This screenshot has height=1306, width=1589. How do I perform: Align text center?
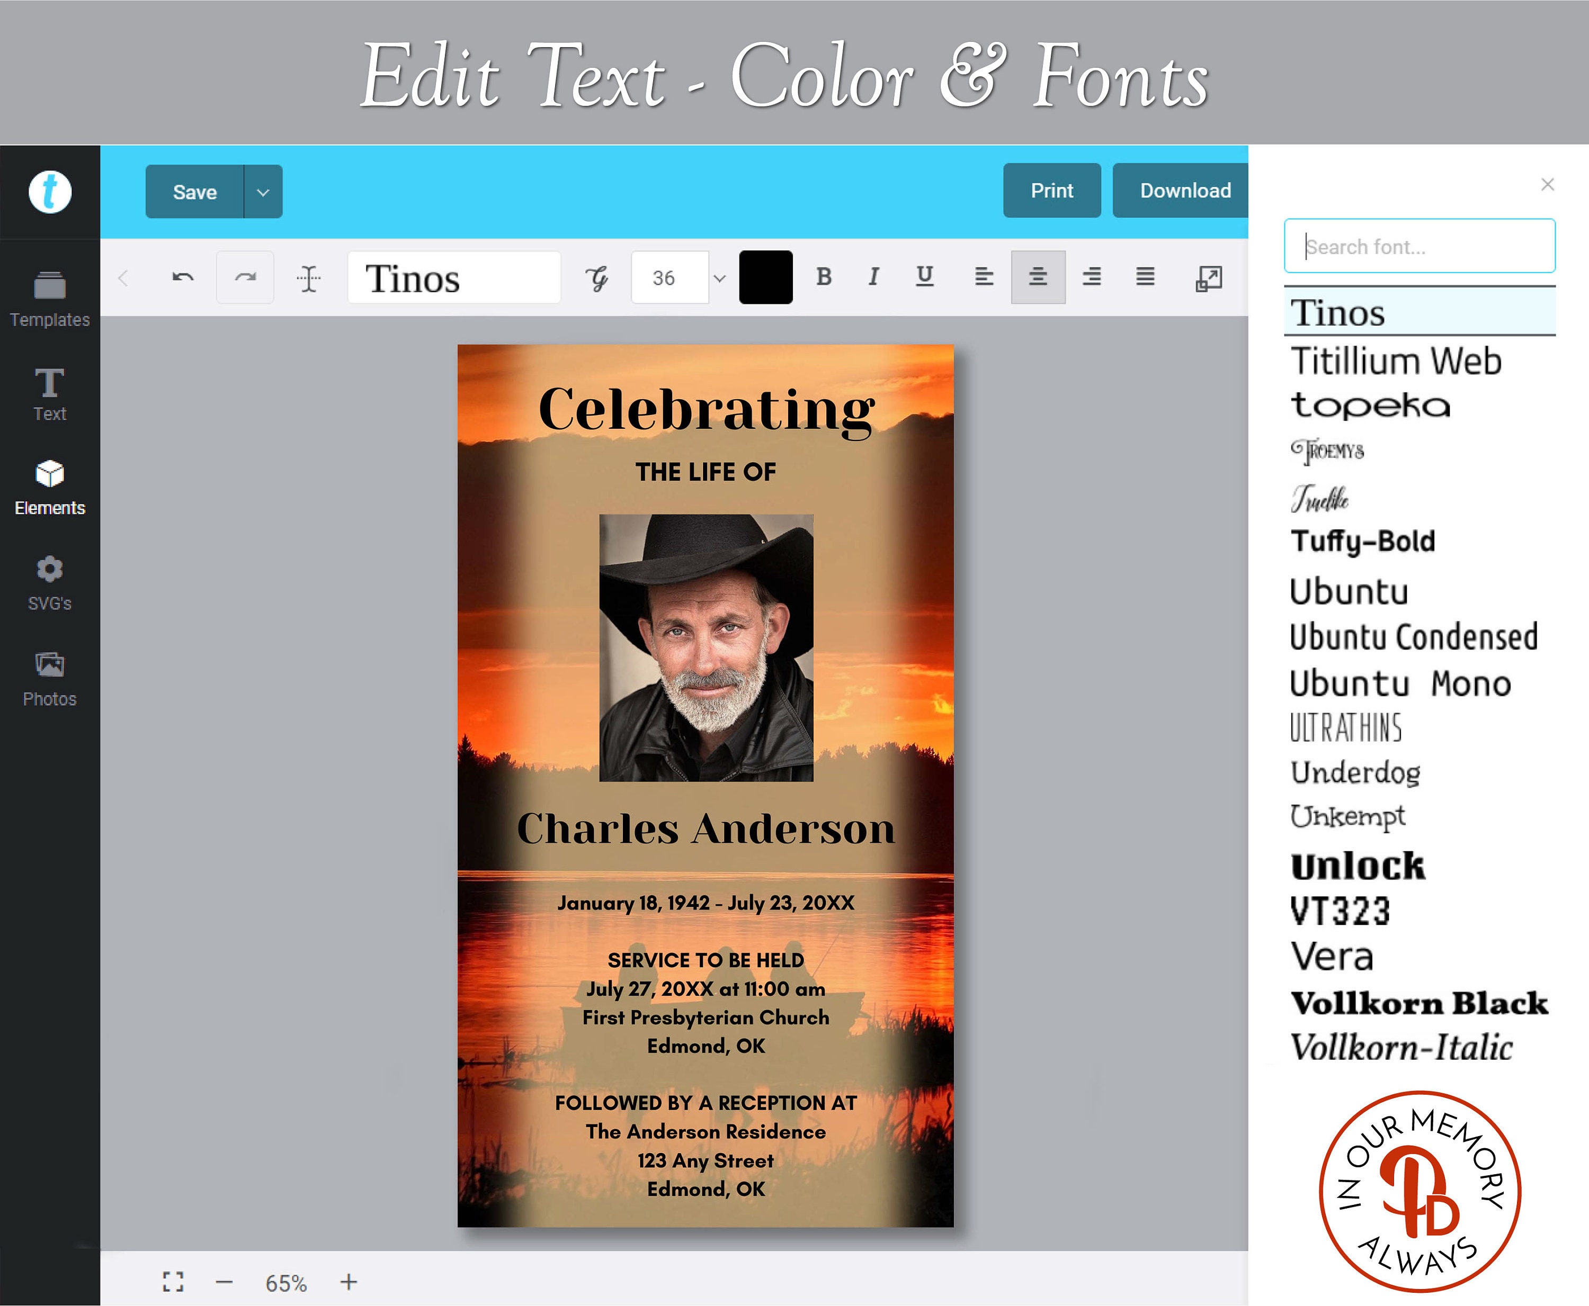pyautogui.click(x=1038, y=277)
